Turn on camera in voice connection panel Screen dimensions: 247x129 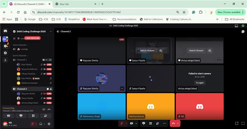(9, 116)
